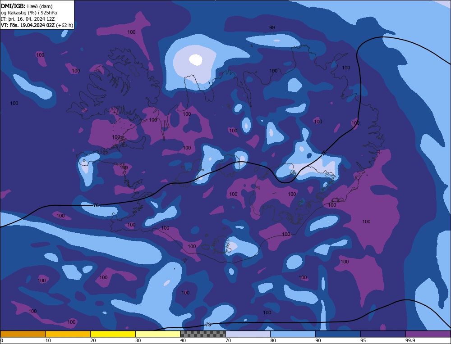Click the rotated "76" contour label in the eastern highlands
This screenshot has height=344, width=451.
[323, 153]
